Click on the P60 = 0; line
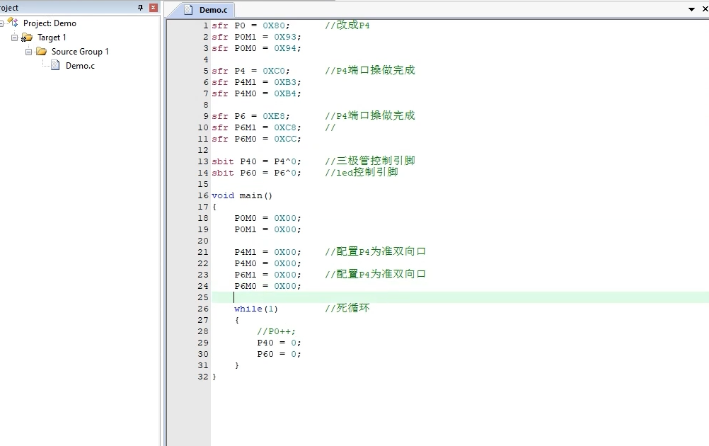The image size is (709, 446). [279, 354]
